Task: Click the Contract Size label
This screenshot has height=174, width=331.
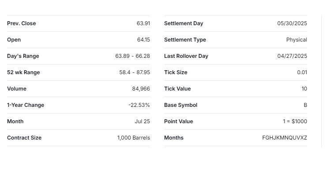Action: click(24, 138)
